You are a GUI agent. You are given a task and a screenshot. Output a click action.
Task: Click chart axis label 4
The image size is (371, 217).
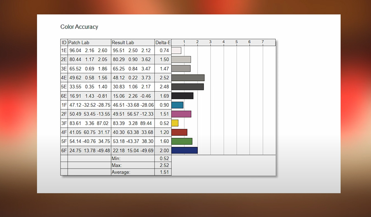coord(223,42)
